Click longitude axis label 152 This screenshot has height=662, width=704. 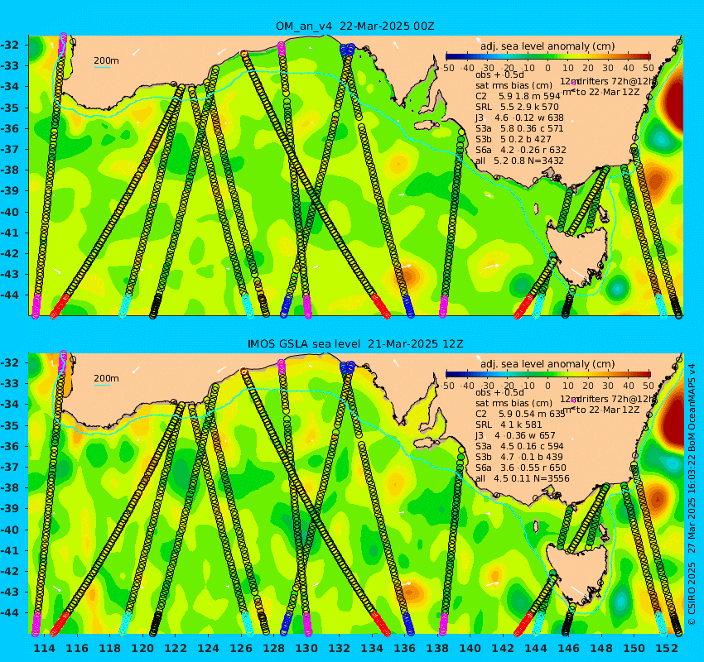[x=667, y=648]
